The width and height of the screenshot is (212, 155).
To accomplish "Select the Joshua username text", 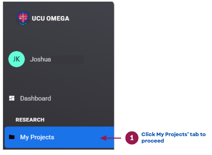I will point(40,59).
